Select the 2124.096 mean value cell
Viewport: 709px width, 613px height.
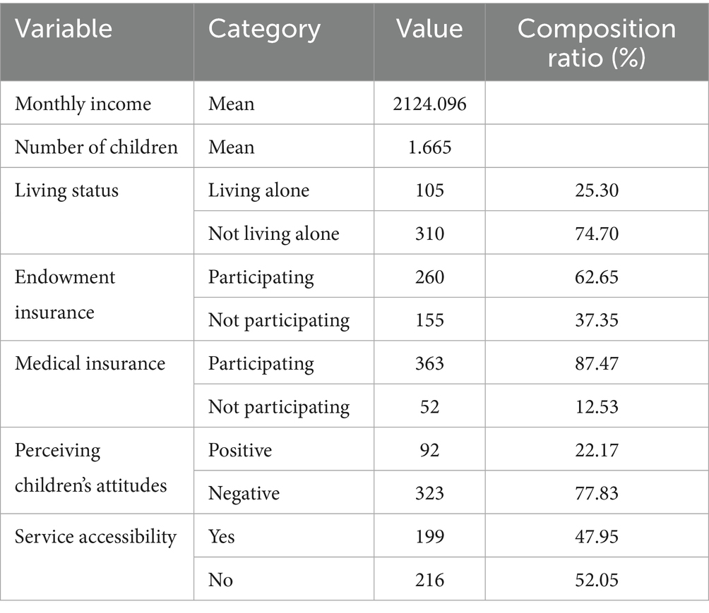click(430, 104)
